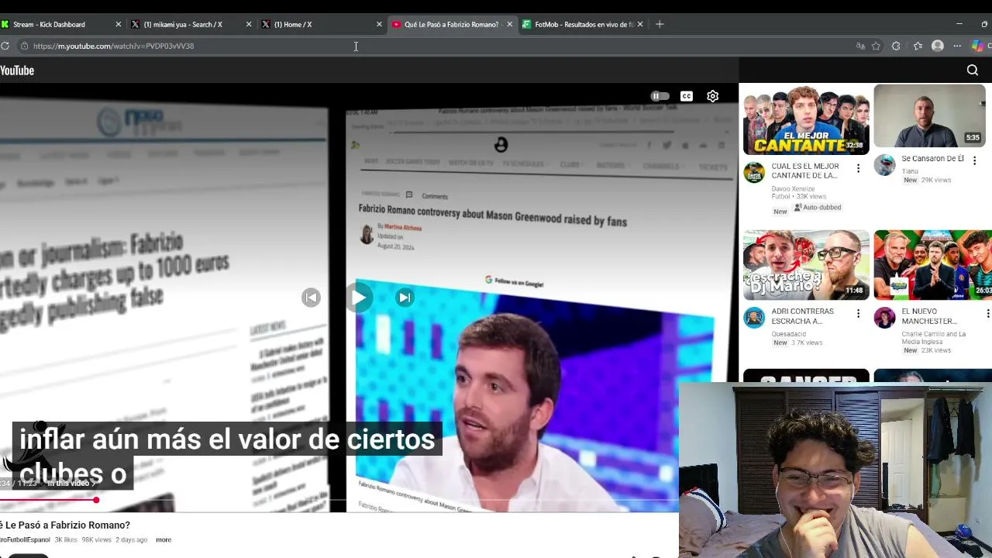The width and height of the screenshot is (992, 558).
Task: Skip to the previous video
Action: [x=311, y=298]
